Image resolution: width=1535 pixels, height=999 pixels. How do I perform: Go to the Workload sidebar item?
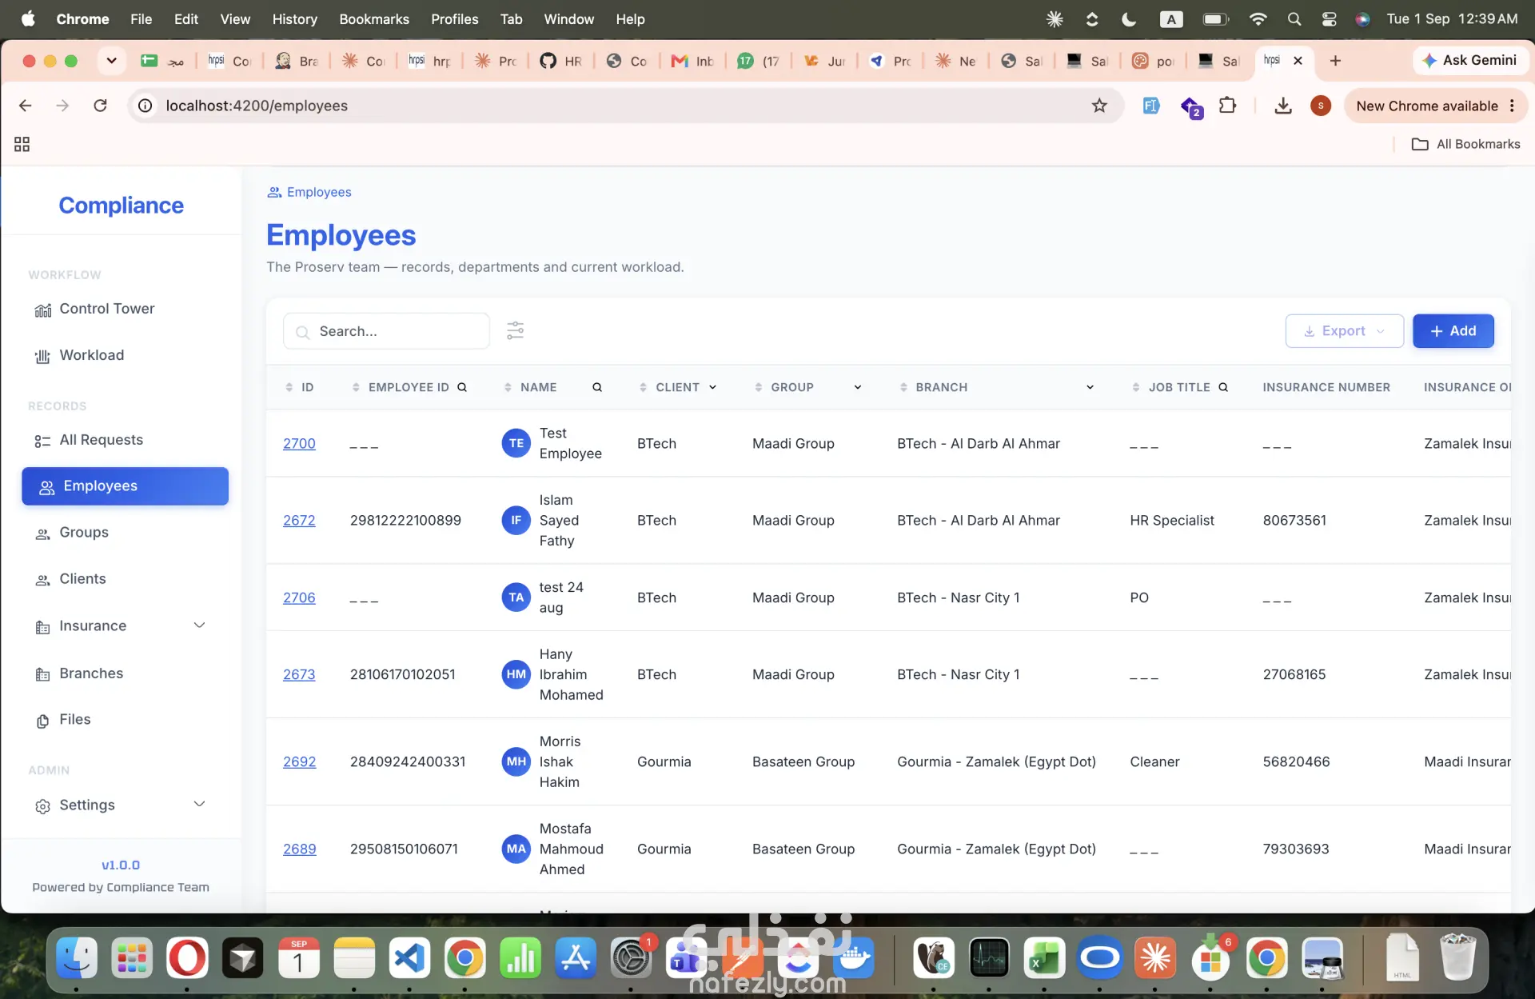pos(92,355)
